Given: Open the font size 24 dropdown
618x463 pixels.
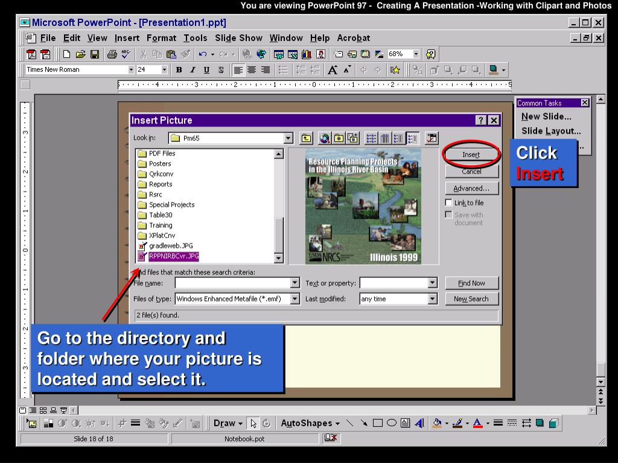Looking at the screenshot, I should [164, 70].
